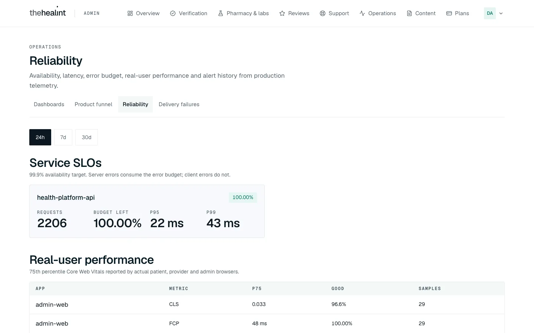The image size is (534, 333).
Task: Switch time range to 30d
Action: point(86,137)
